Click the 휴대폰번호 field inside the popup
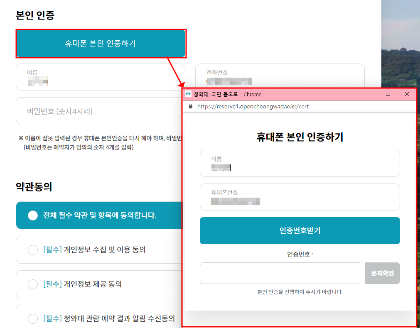The height and width of the screenshot is (328, 420). coord(300,197)
